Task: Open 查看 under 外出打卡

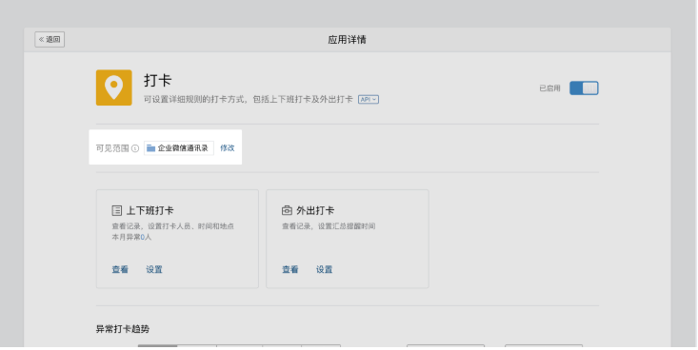Action: [x=290, y=269]
